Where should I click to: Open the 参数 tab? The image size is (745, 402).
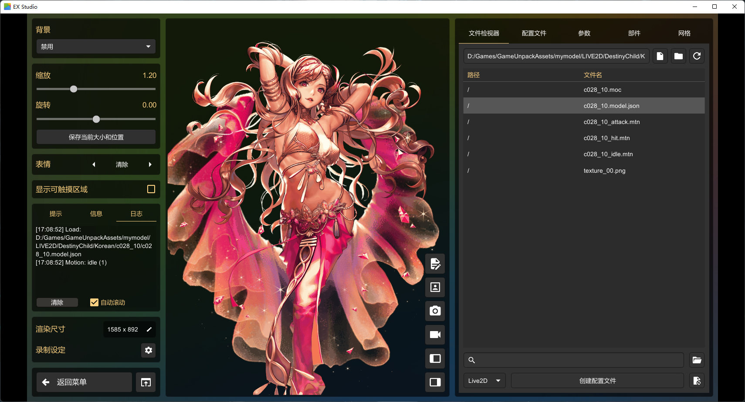point(584,33)
